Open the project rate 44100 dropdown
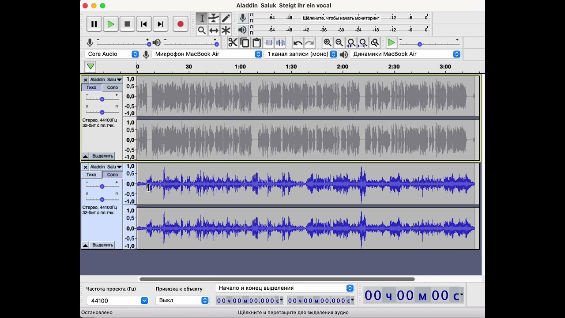565x318 pixels. [x=117, y=301]
